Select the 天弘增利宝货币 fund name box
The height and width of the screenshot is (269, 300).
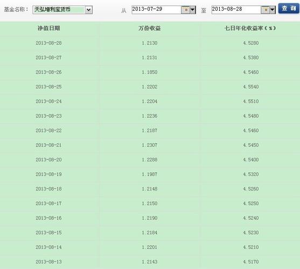62,10
